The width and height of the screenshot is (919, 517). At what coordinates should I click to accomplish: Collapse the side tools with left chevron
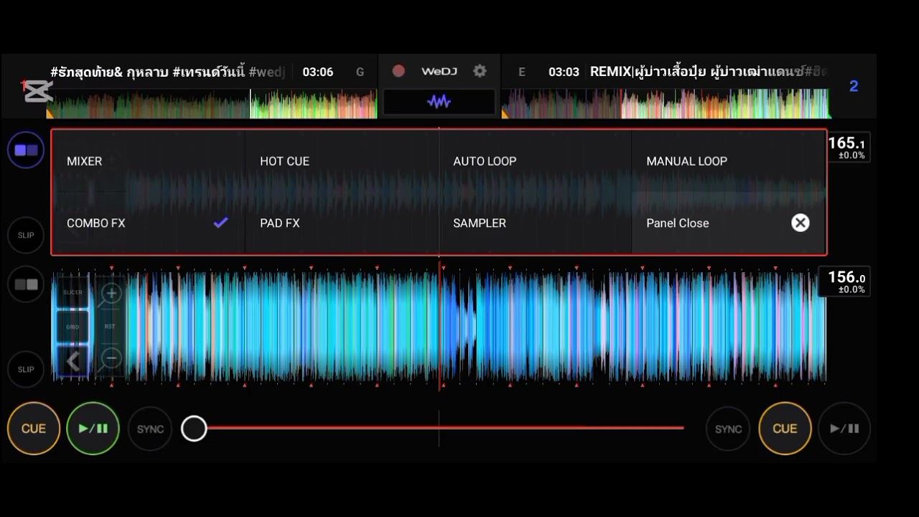[x=73, y=361]
